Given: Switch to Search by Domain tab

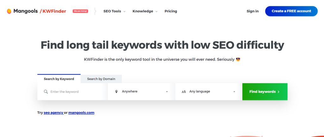Looking at the screenshot, I should point(101,79).
